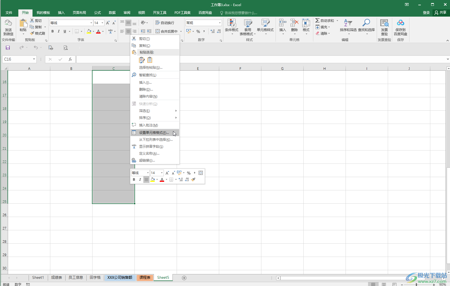Expand the Name Box dropdown

tap(34, 59)
